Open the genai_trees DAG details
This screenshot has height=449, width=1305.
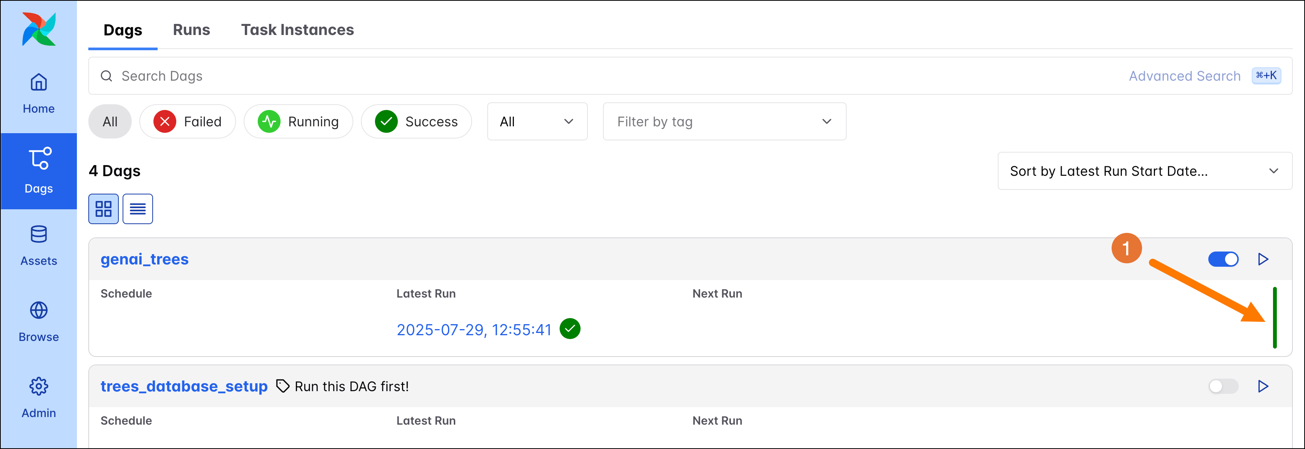click(x=144, y=259)
